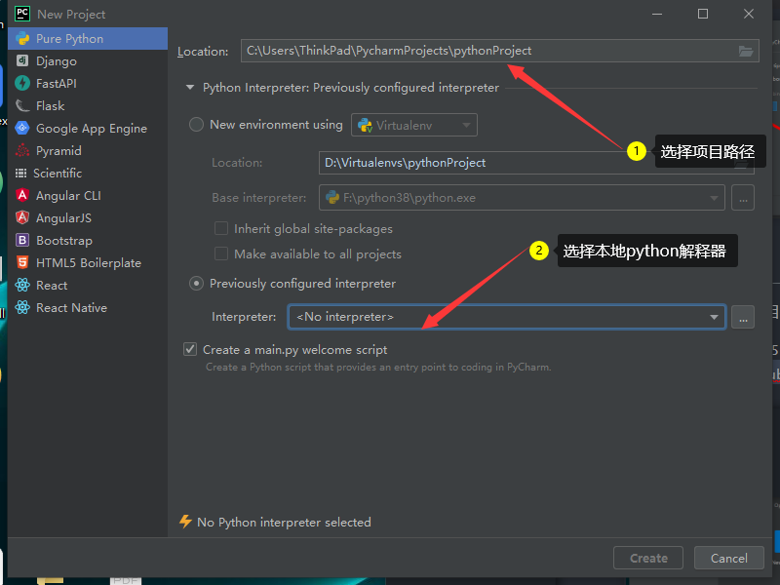
Task: Click the HTML5 Boilerplate icon
Action: click(x=22, y=262)
